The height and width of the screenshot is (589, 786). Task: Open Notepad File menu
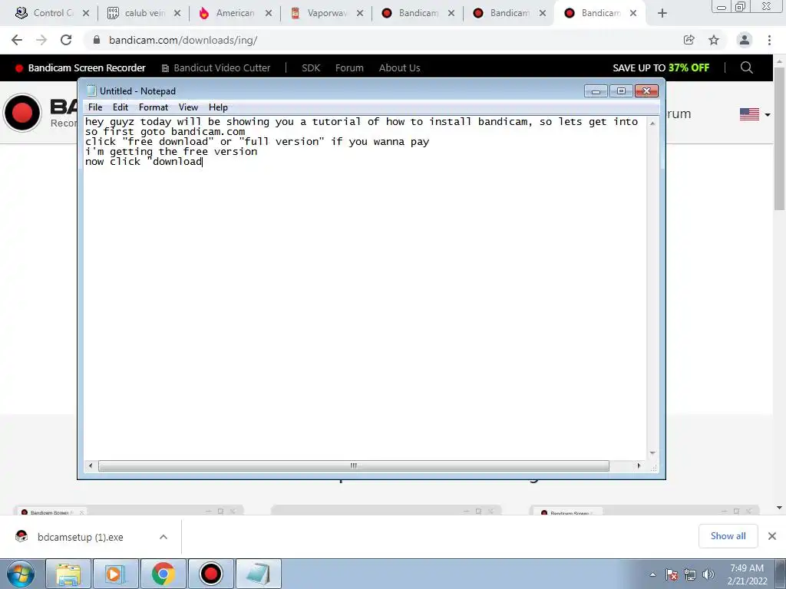(95, 107)
